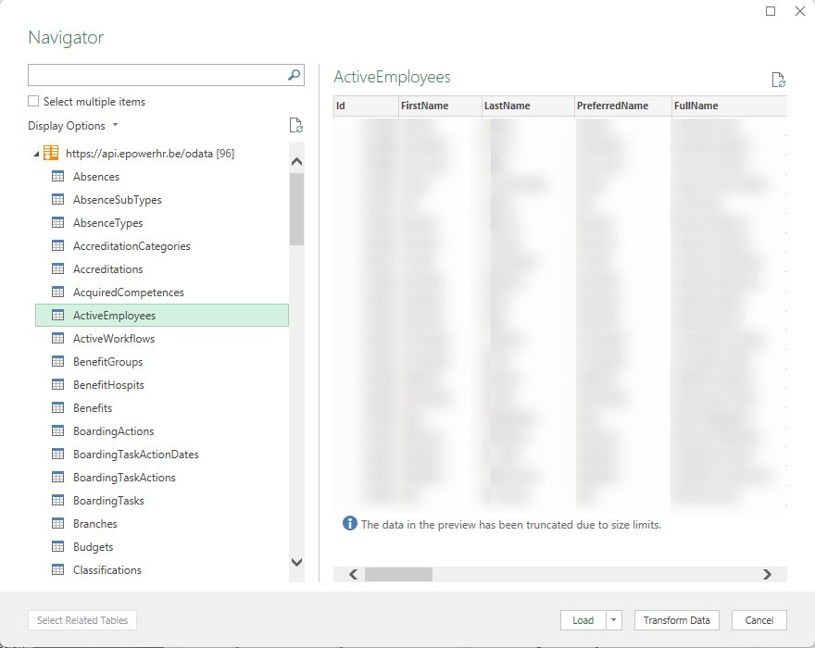Viewport: 815px width, 648px height.
Task: Click the Budgets table icon
Action: click(x=57, y=546)
